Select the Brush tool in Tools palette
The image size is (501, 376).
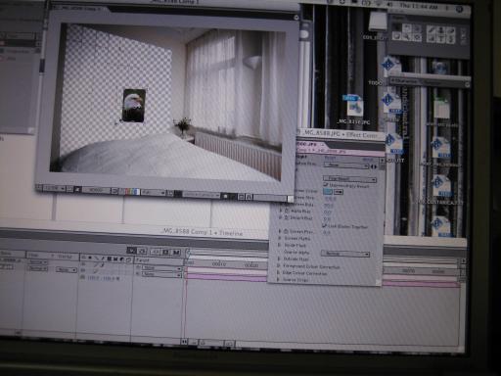point(432,30)
